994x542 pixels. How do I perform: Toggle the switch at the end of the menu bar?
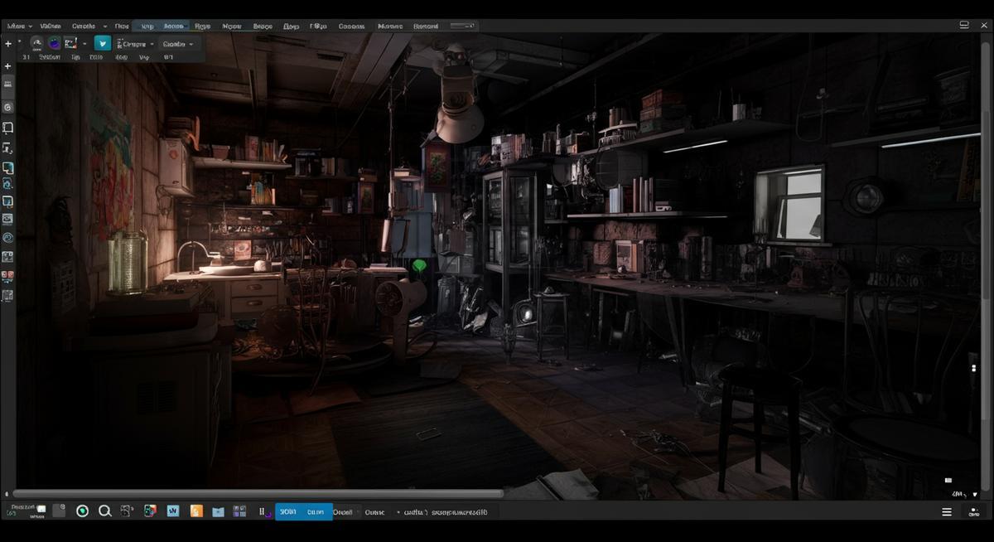tap(461, 26)
